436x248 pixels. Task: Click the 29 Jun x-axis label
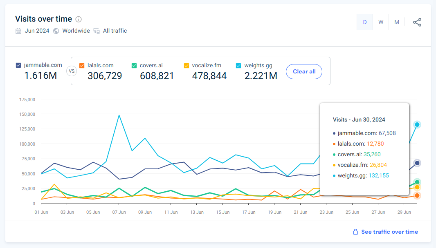click(404, 212)
